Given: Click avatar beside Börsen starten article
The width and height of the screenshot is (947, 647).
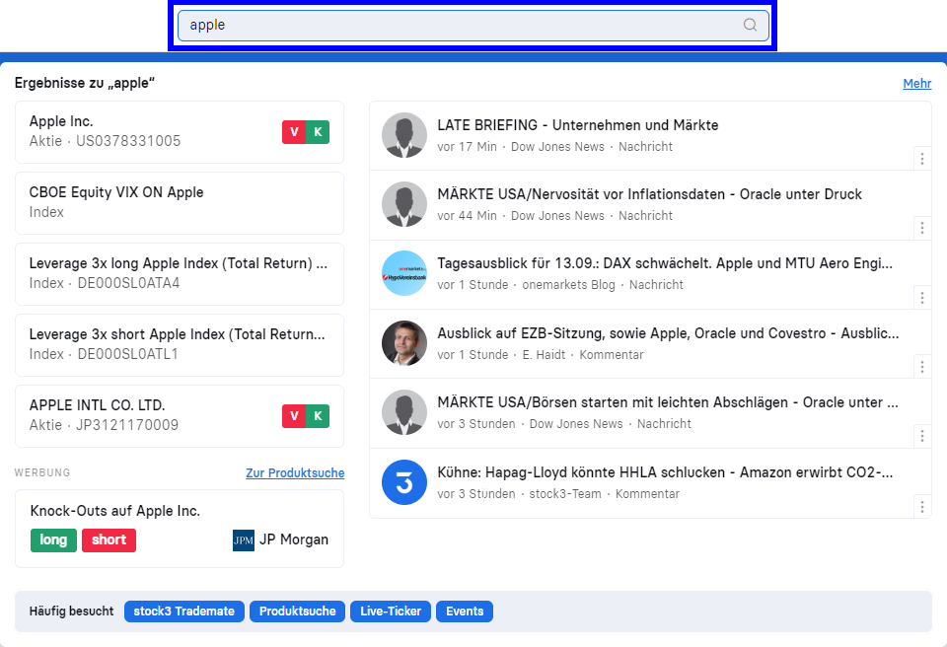Looking at the screenshot, I should (x=404, y=412).
